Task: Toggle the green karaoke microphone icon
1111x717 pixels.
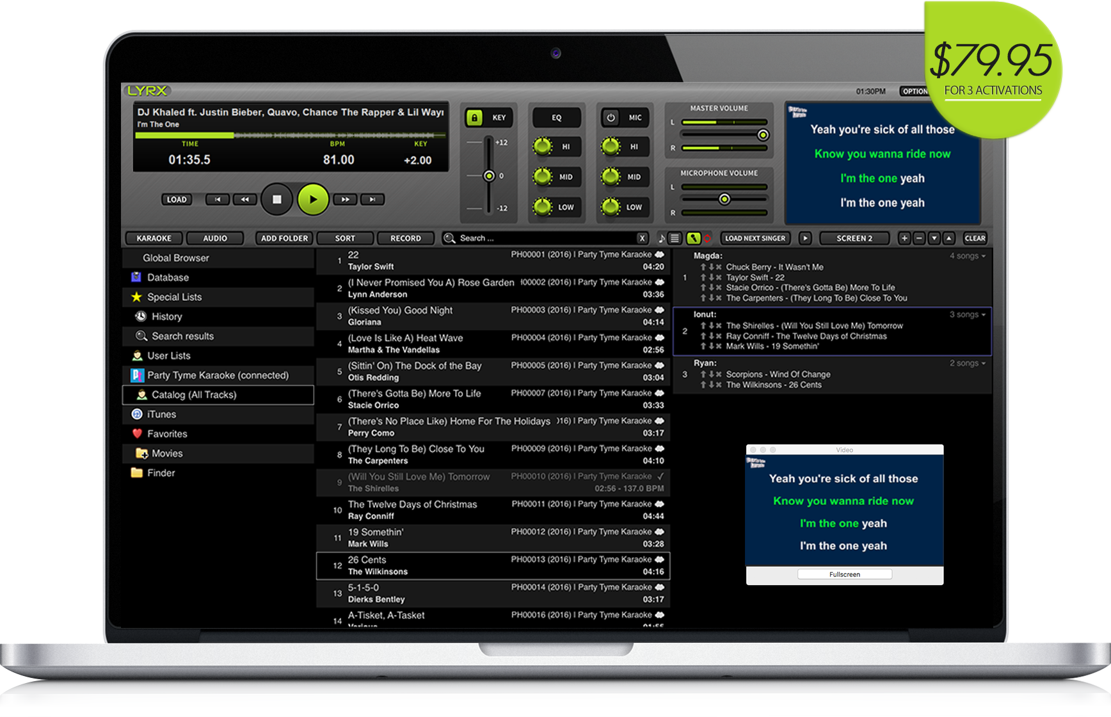Action: pyautogui.click(x=694, y=238)
